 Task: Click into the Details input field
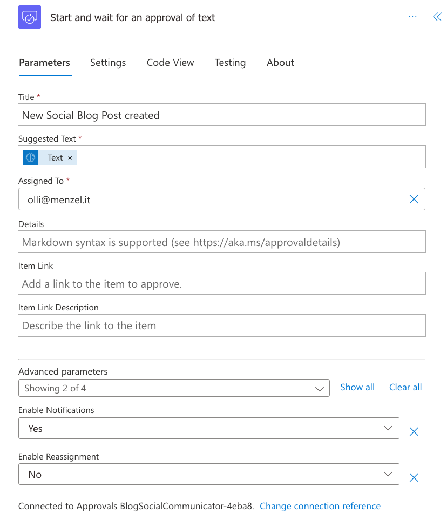221,242
